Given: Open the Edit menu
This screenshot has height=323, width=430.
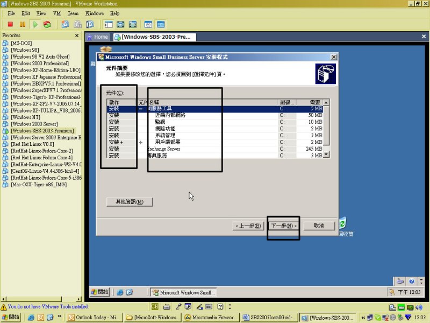Looking at the screenshot, I should point(26,13).
